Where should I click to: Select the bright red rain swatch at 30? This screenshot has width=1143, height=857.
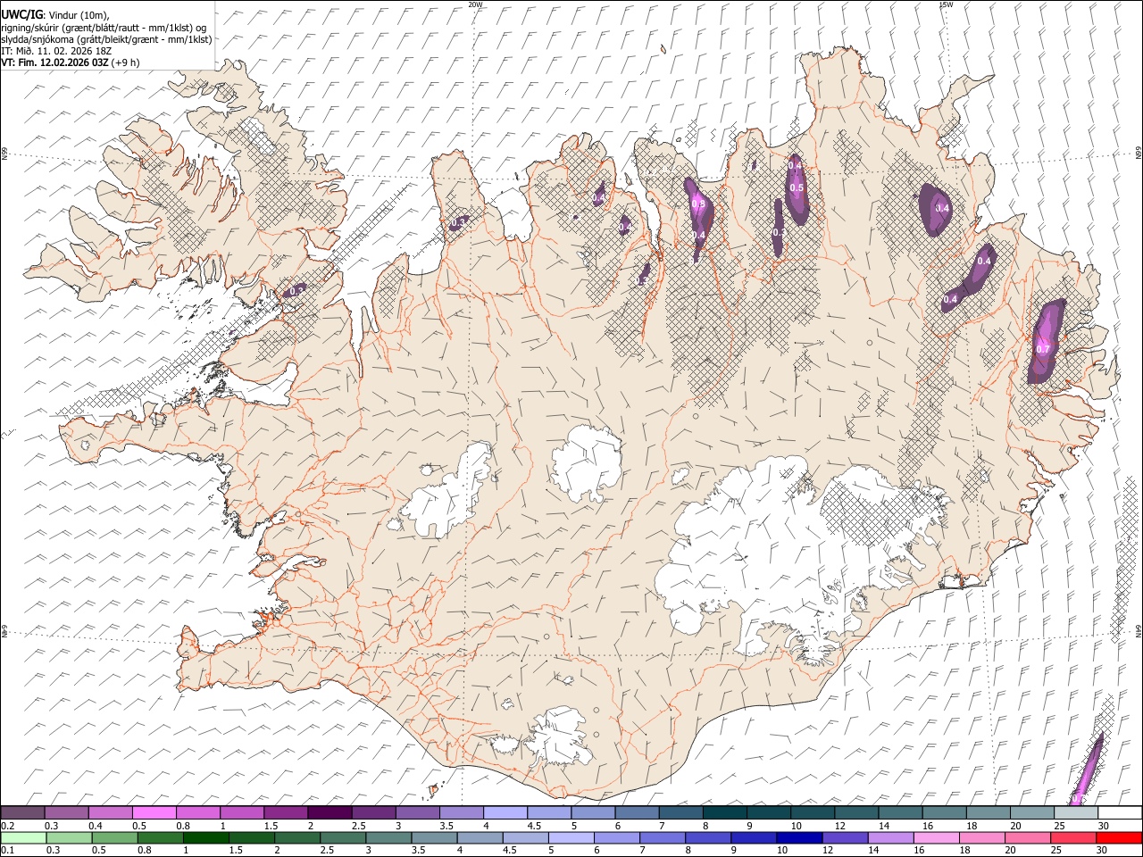coord(1118,837)
